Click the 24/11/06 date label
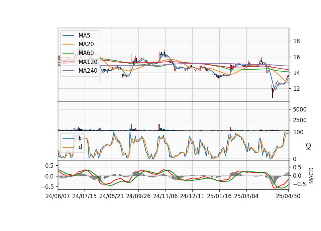321x231 pixels. tap(166, 196)
